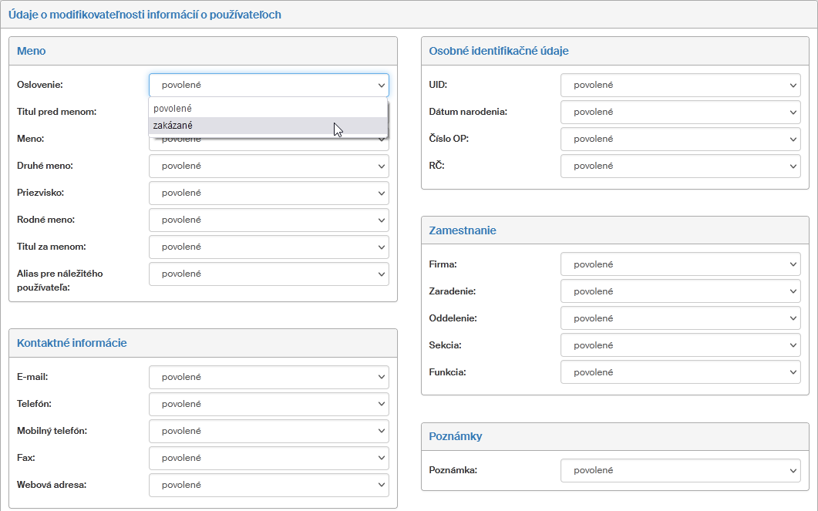Expand the E-mail permission dropdown
The width and height of the screenshot is (818, 511).
(268, 378)
